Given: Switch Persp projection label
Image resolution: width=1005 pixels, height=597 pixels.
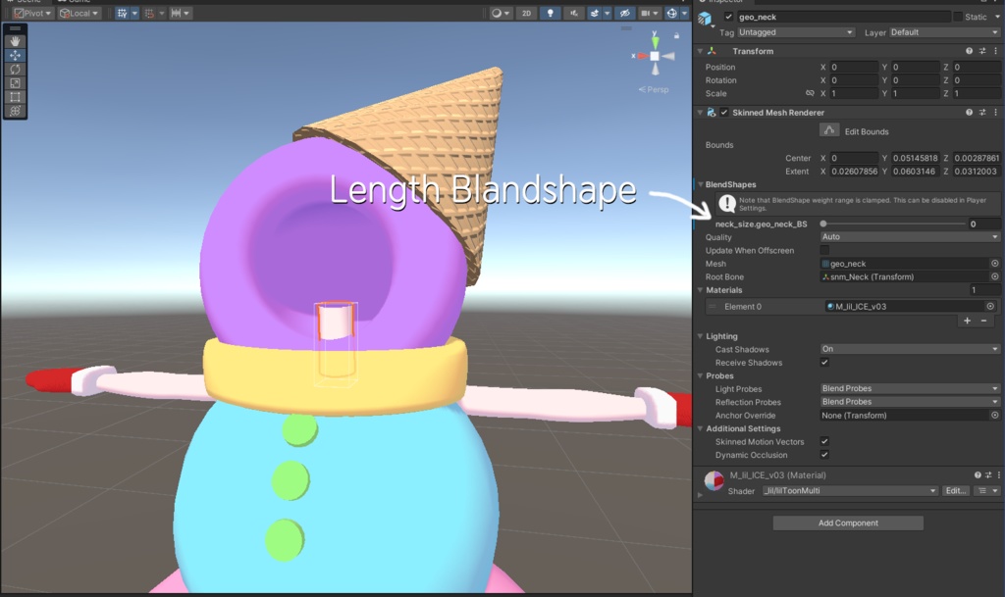Looking at the screenshot, I should (654, 89).
